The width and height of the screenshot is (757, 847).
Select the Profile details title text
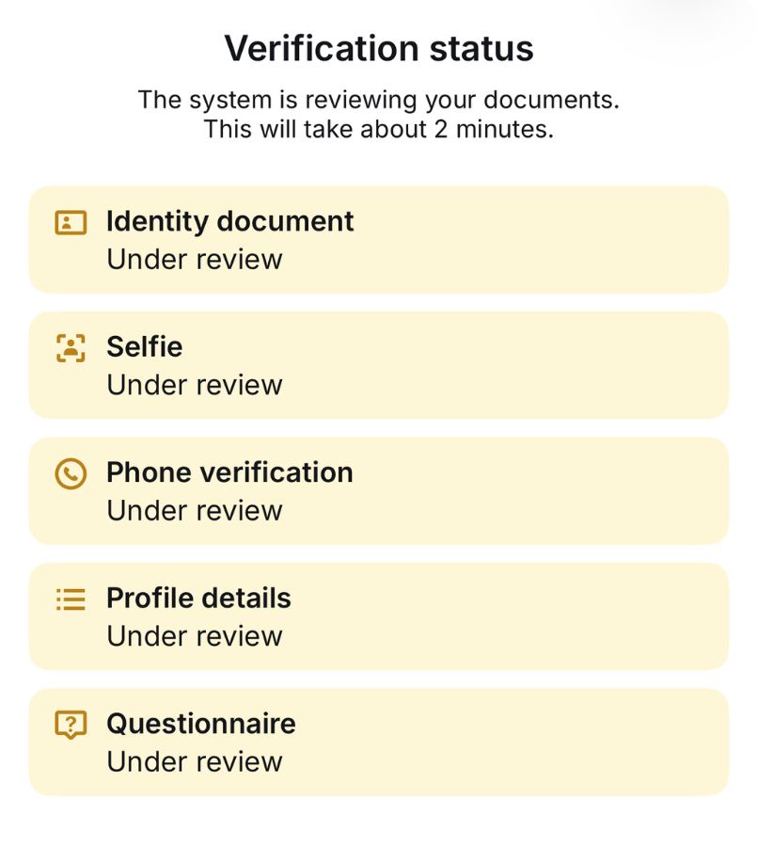[198, 598]
